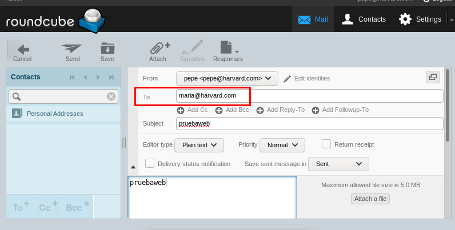Clear the contacts search box
455x230 pixels.
[111, 97]
